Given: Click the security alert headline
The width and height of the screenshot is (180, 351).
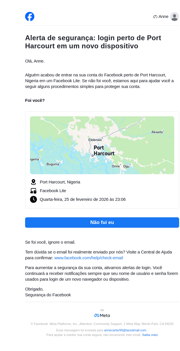Looking at the screenshot, I should [x=93, y=42].
